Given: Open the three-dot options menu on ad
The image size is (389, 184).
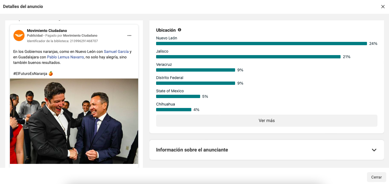Looking at the screenshot, I should coord(129,36).
